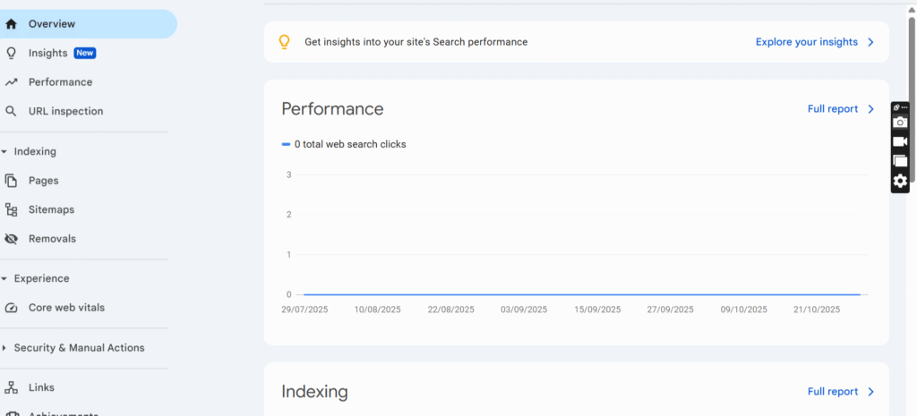Click the Core web vitals gauge icon

pos(11,308)
